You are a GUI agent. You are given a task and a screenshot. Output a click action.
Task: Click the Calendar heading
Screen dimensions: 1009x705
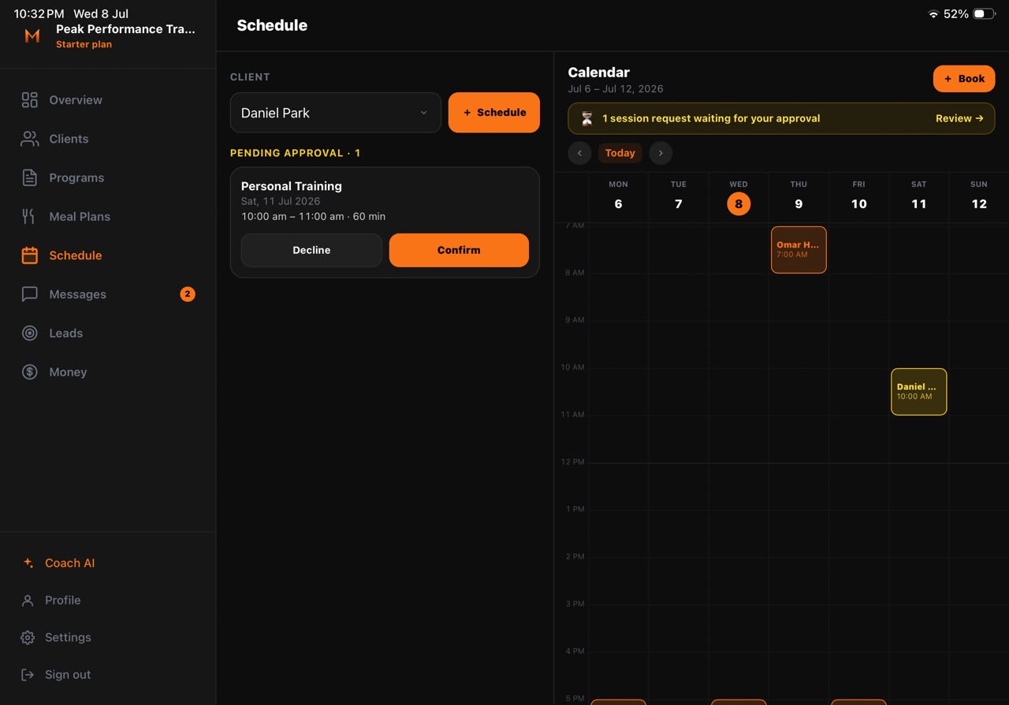pos(599,73)
